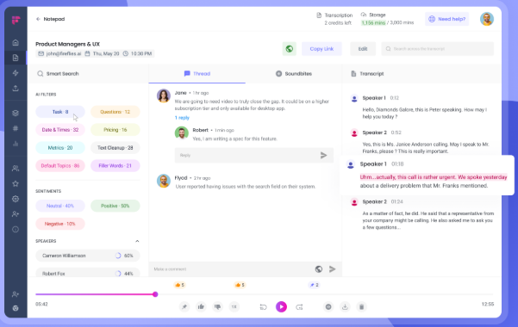This screenshot has width=518, height=327.
Task: Toggle the Default Topics · 86 filter
Action: [x=60, y=165]
